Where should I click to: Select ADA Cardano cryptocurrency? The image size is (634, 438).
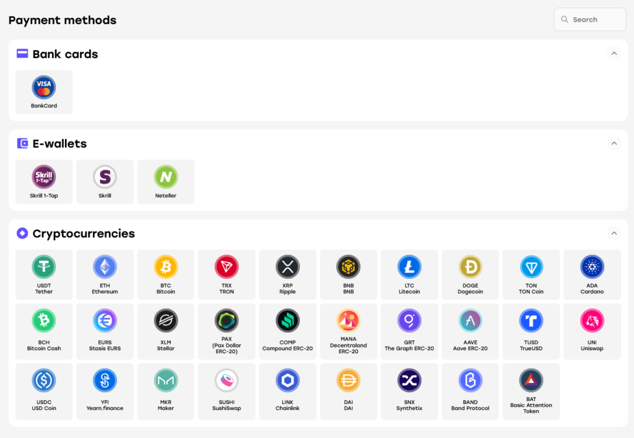click(x=592, y=274)
